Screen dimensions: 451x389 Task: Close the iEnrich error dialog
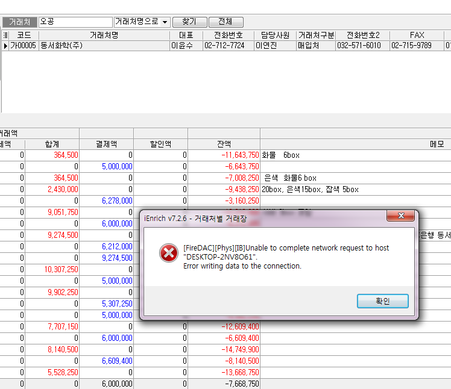(404, 217)
